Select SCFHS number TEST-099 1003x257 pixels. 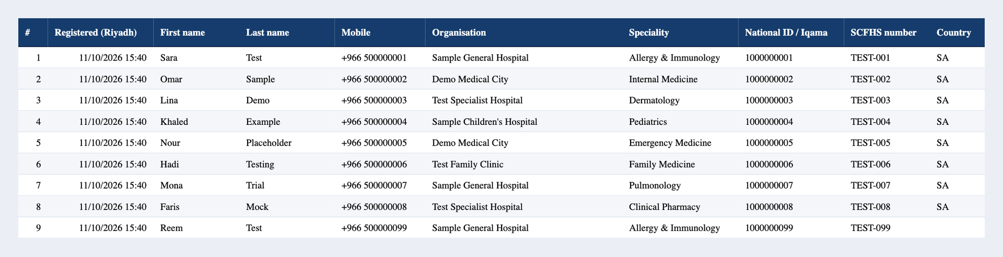point(870,228)
